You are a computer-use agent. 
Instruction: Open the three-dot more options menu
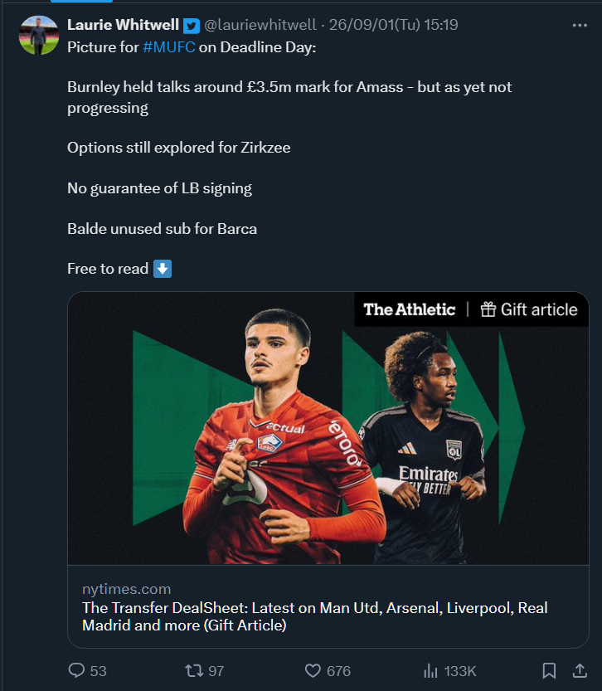[x=580, y=26]
